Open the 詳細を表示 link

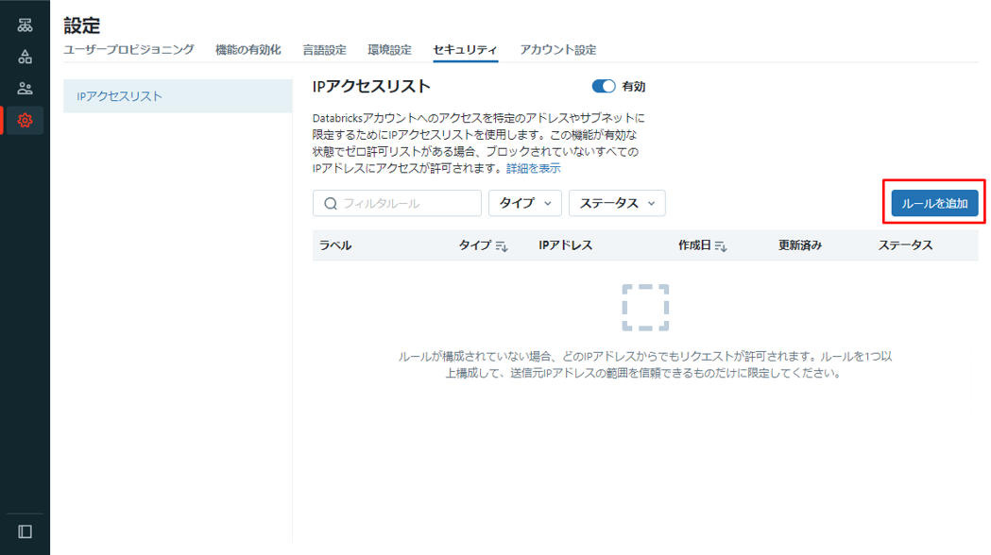point(533,169)
